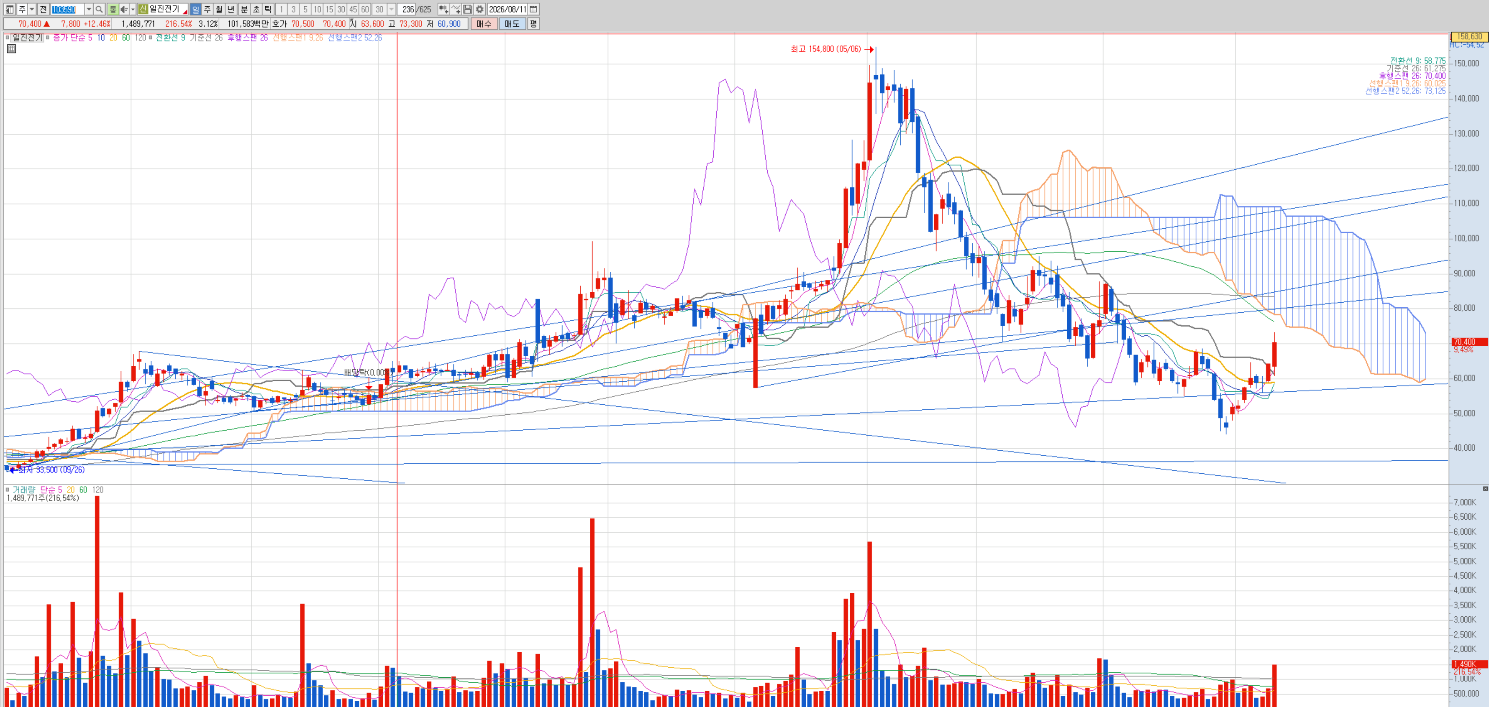This screenshot has height=707, width=1489.
Task: Save the chart with the floppy disk icon
Action: coord(468,9)
